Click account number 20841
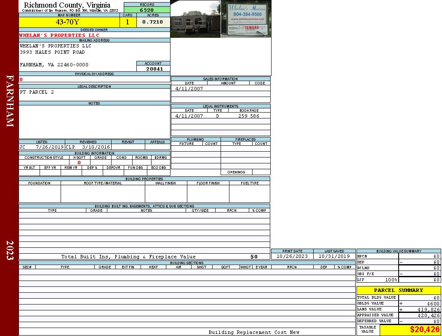Viewport: 442px width, 336px height. coord(154,69)
